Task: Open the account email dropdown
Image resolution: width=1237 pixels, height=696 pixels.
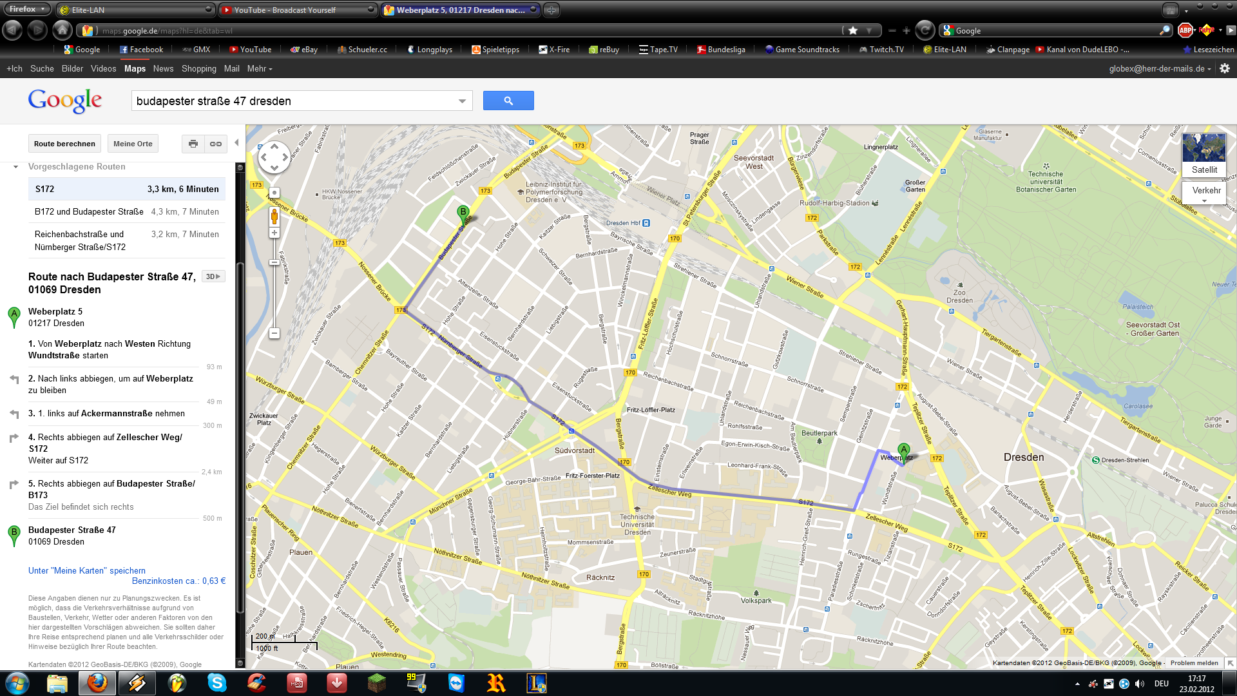Action: tap(1160, 68)
